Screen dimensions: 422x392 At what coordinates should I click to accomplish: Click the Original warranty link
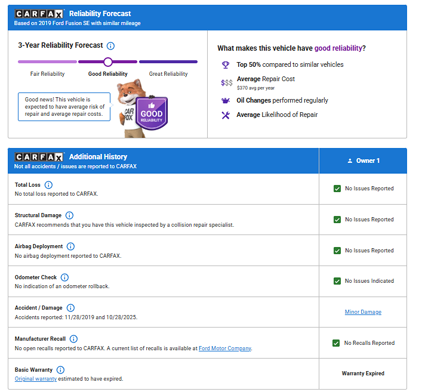pyautogui.click(x=36, y=379)
